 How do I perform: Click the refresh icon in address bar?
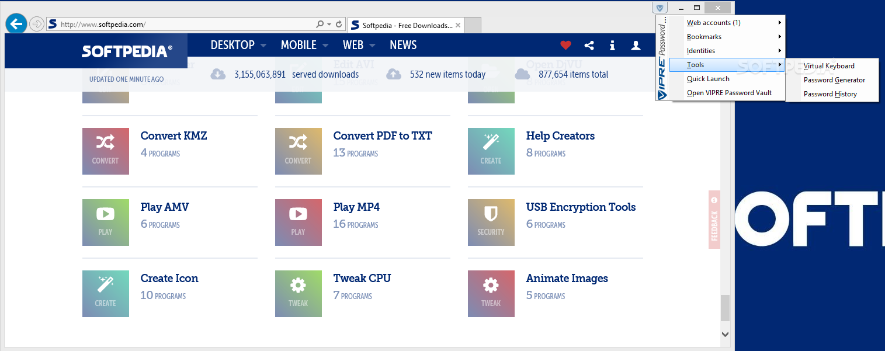point(339,25)
